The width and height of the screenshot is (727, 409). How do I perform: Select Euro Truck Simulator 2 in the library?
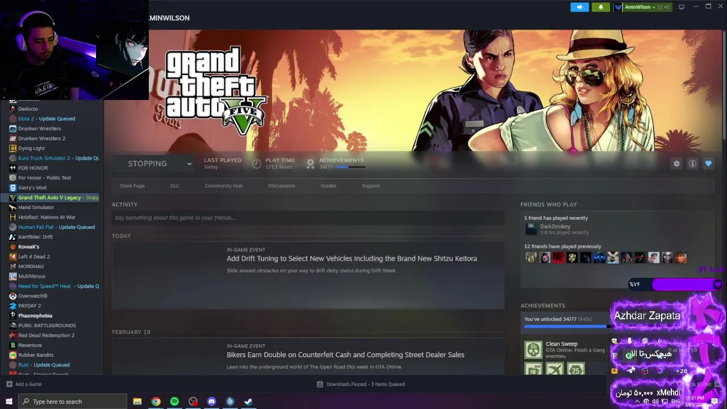59,158
